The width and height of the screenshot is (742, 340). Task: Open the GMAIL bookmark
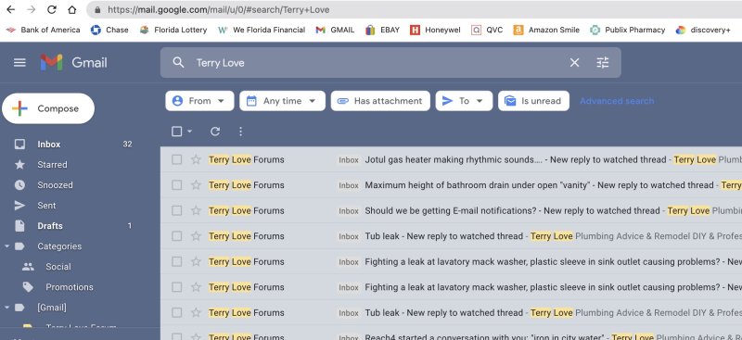(x=335, y=30)
